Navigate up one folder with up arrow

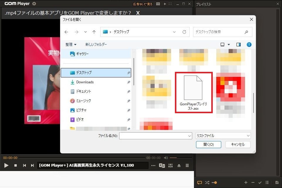tap(94, 32)
